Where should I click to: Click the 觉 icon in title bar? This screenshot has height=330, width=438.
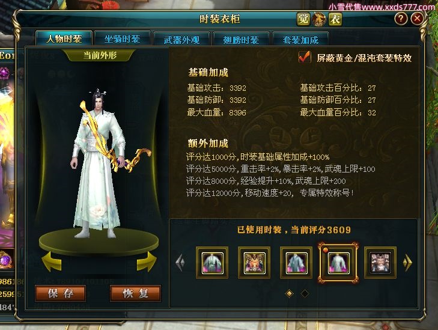click(x=303, y=19)
